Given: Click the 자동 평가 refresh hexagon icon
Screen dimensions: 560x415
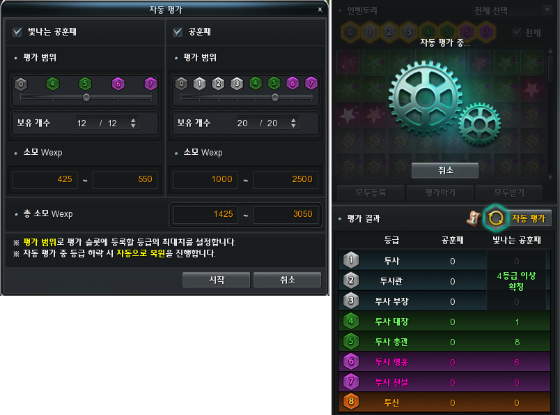Looking at the screenshot, I should [495, 218].
